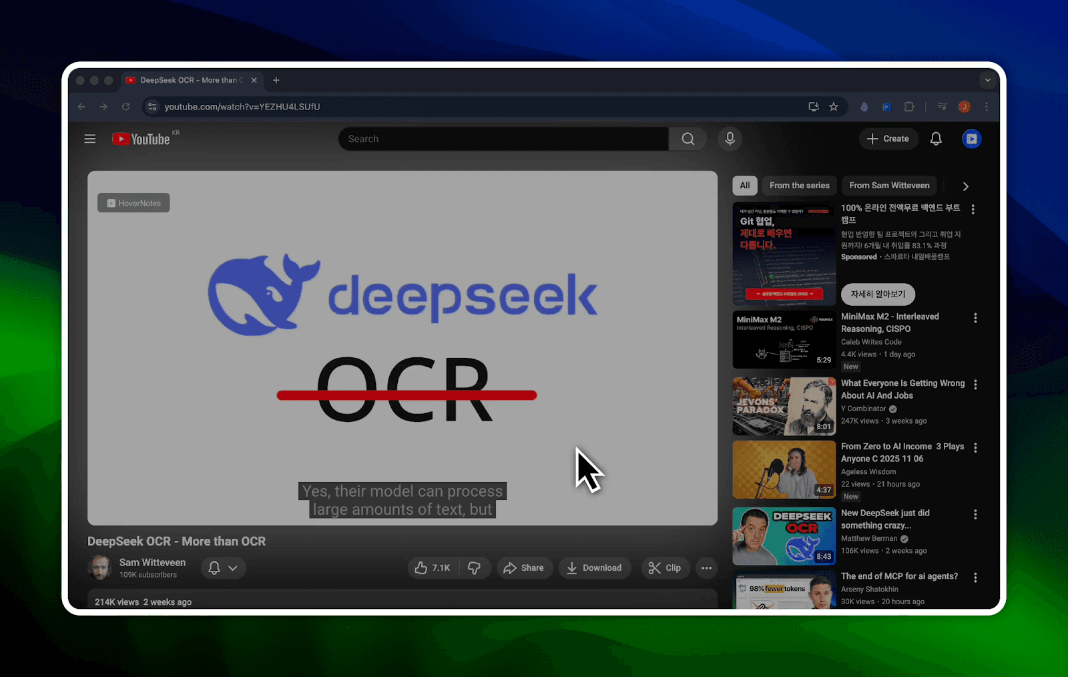This screenshot has width=1068, height=677.
Task: Visit the Caleb Writes Code channel
Action: coord(871,342)
